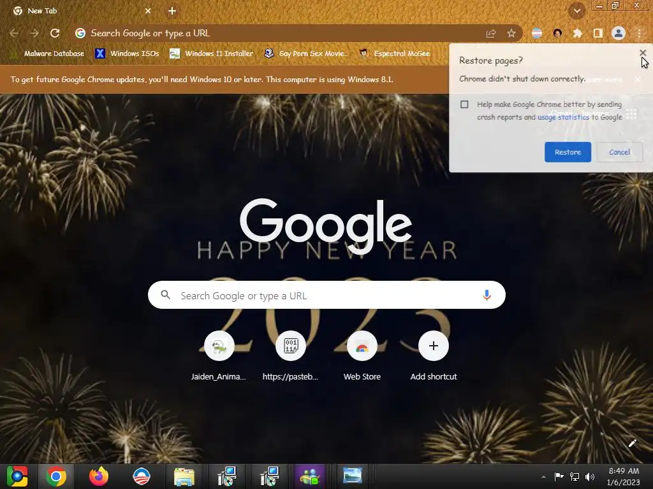Open the https://pasteb... shortcut
This screenshot has width=653, height=489.
click(x=290, y=357)
